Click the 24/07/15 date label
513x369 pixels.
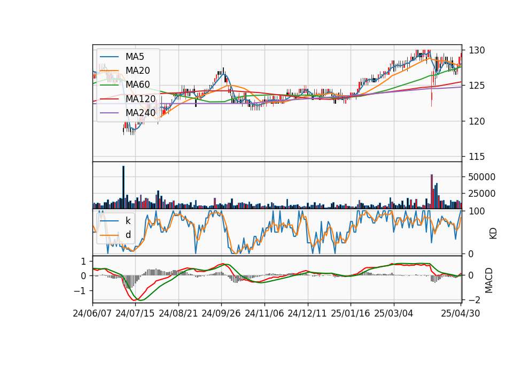point(135,313)
